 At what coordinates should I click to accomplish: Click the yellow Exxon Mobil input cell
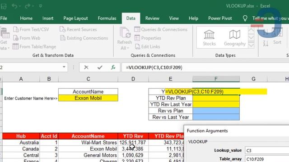click(88, 98)
